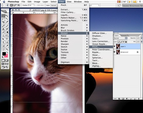This screenshot has width=143, height=113.
Task: Select the Move tool
Action: click(7, 16)
